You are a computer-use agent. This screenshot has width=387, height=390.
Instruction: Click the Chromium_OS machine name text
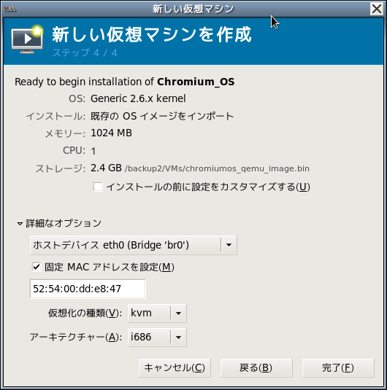point(196,82)
